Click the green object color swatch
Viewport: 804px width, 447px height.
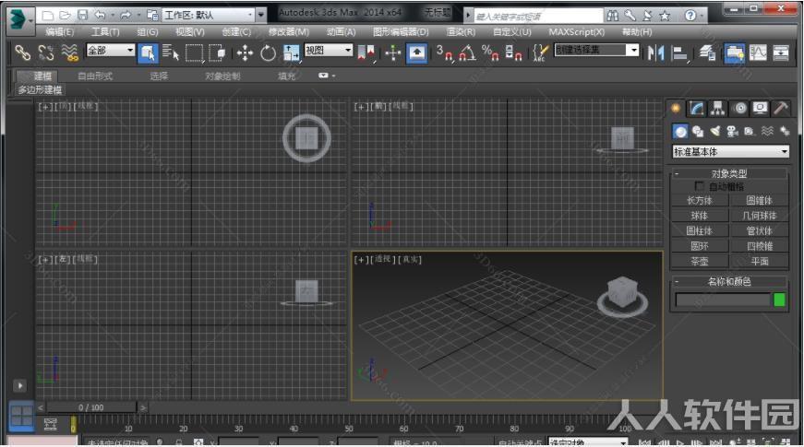(779, 300)
